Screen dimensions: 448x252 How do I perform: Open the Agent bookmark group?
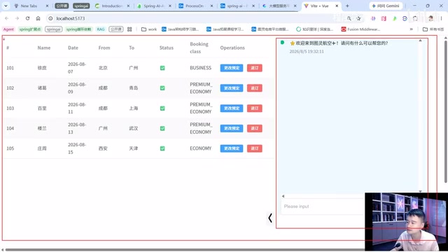8,29
